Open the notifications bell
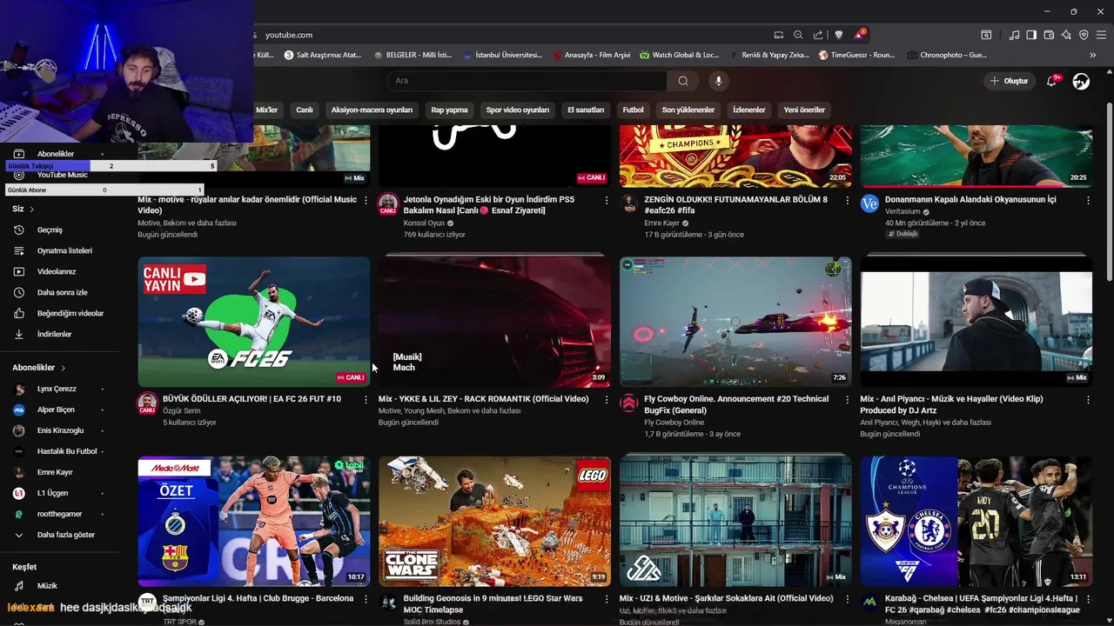Screen dimensions: 1114x626 tap(1051, 81)
